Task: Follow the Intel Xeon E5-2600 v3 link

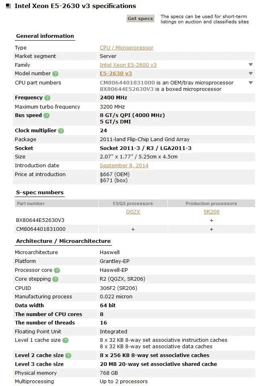Action: click(128, 65)
